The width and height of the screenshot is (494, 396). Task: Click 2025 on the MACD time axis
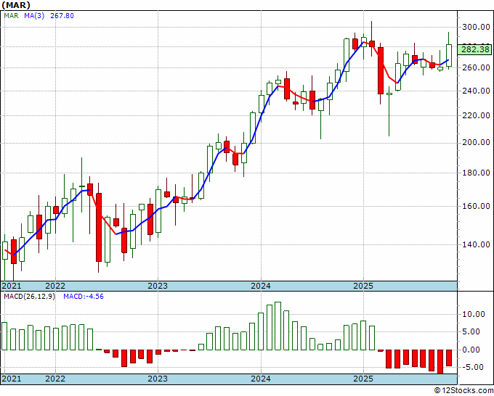coord(363,379)
